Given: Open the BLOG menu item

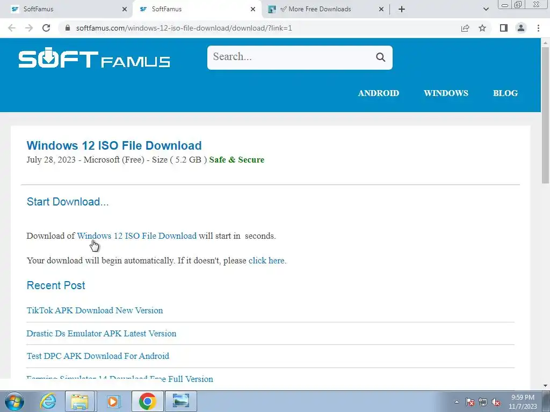Looking at the screenshot, I should click(x=505, y=93).
